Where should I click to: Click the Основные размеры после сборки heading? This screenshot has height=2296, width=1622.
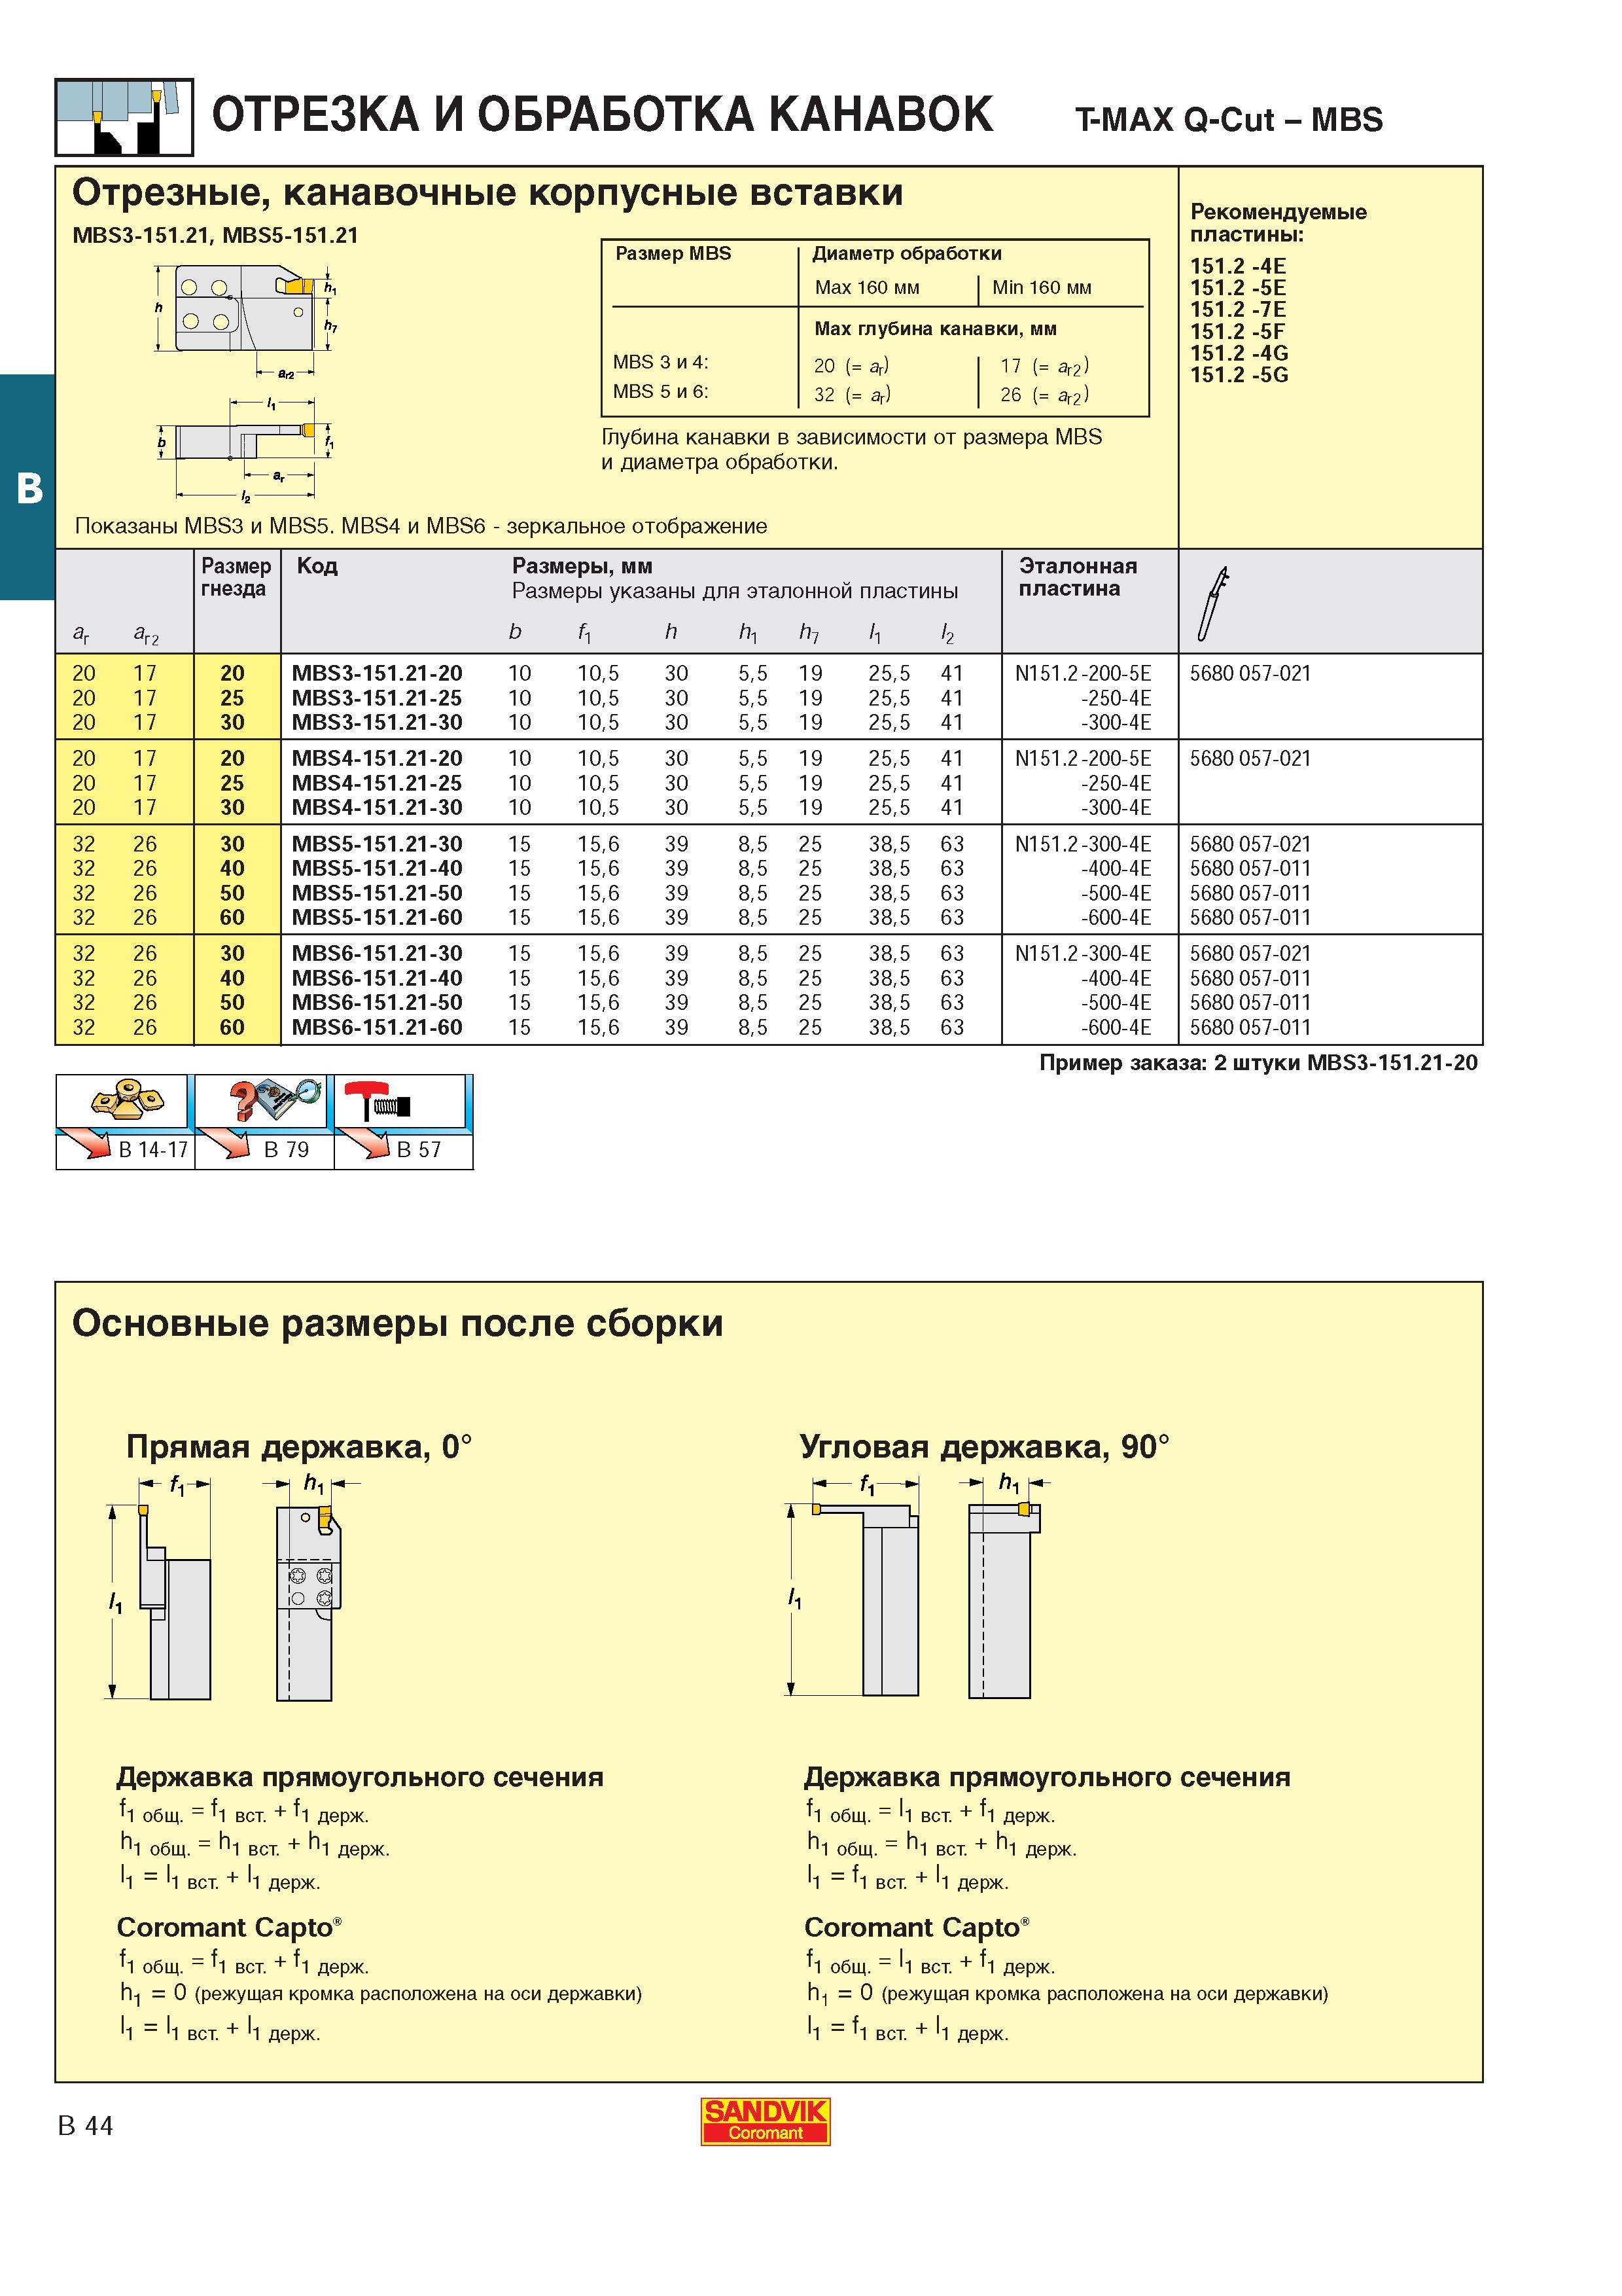398,1323
